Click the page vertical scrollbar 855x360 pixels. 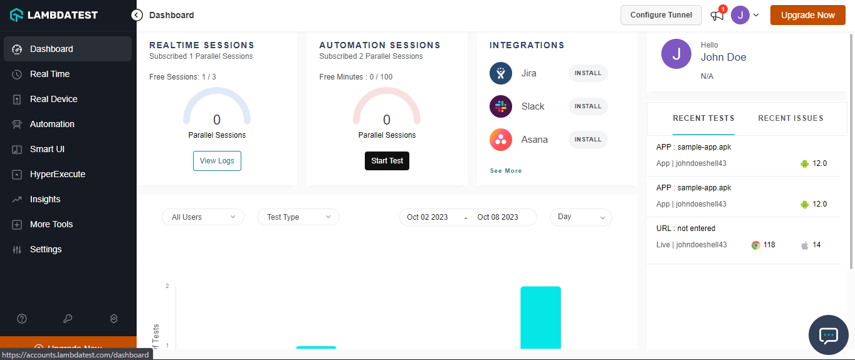click(851, 150)
